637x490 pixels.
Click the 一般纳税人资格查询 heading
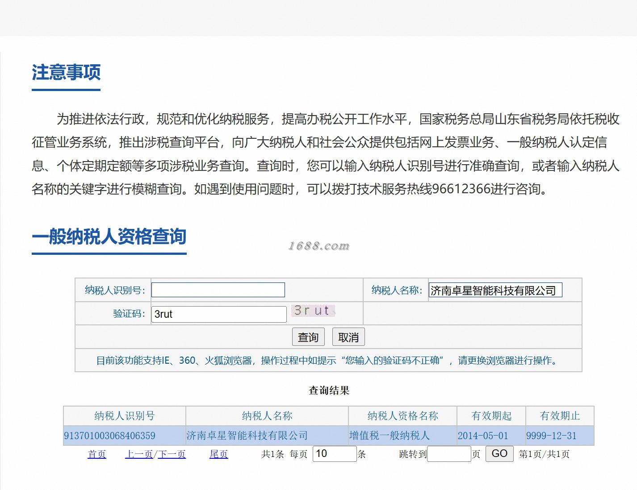(109, 237)
